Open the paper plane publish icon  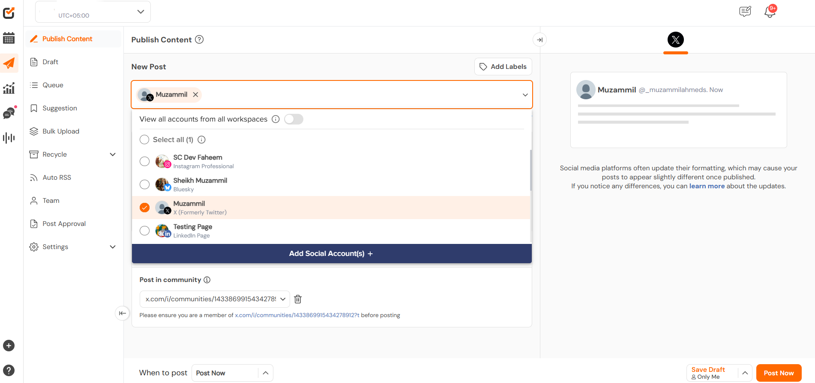pyautogui.click(x=9, y=63)
